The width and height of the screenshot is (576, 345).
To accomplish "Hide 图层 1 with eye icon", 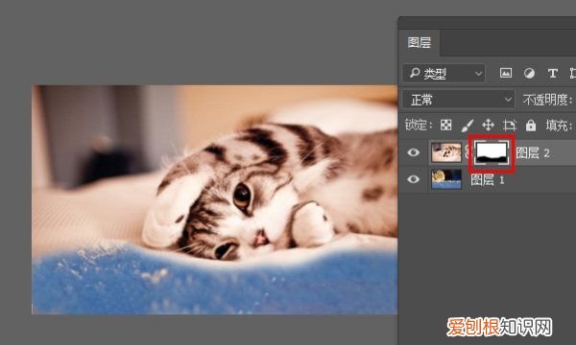I will [413, 179].
